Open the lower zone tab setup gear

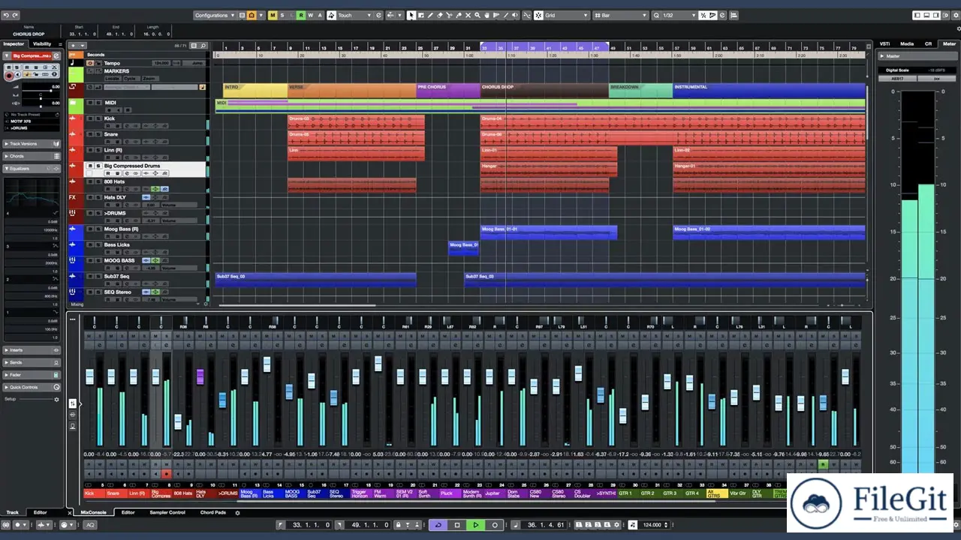[238, 513]
